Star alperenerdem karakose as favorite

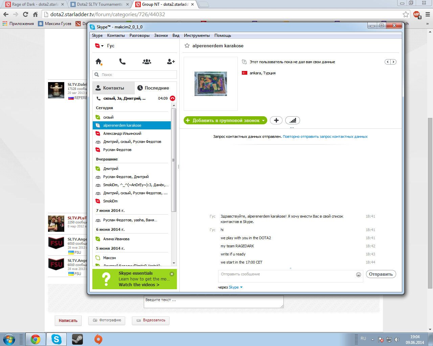click(187, 46)
